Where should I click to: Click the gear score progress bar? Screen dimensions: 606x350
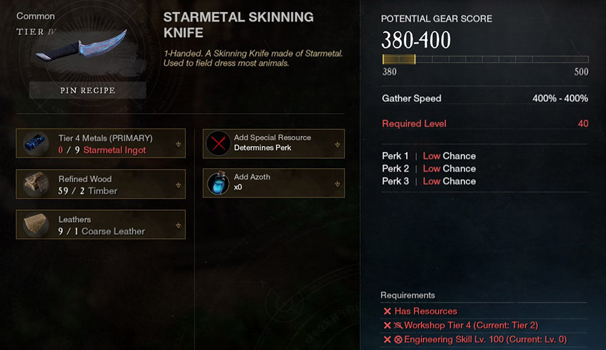(x=485, y=59)
